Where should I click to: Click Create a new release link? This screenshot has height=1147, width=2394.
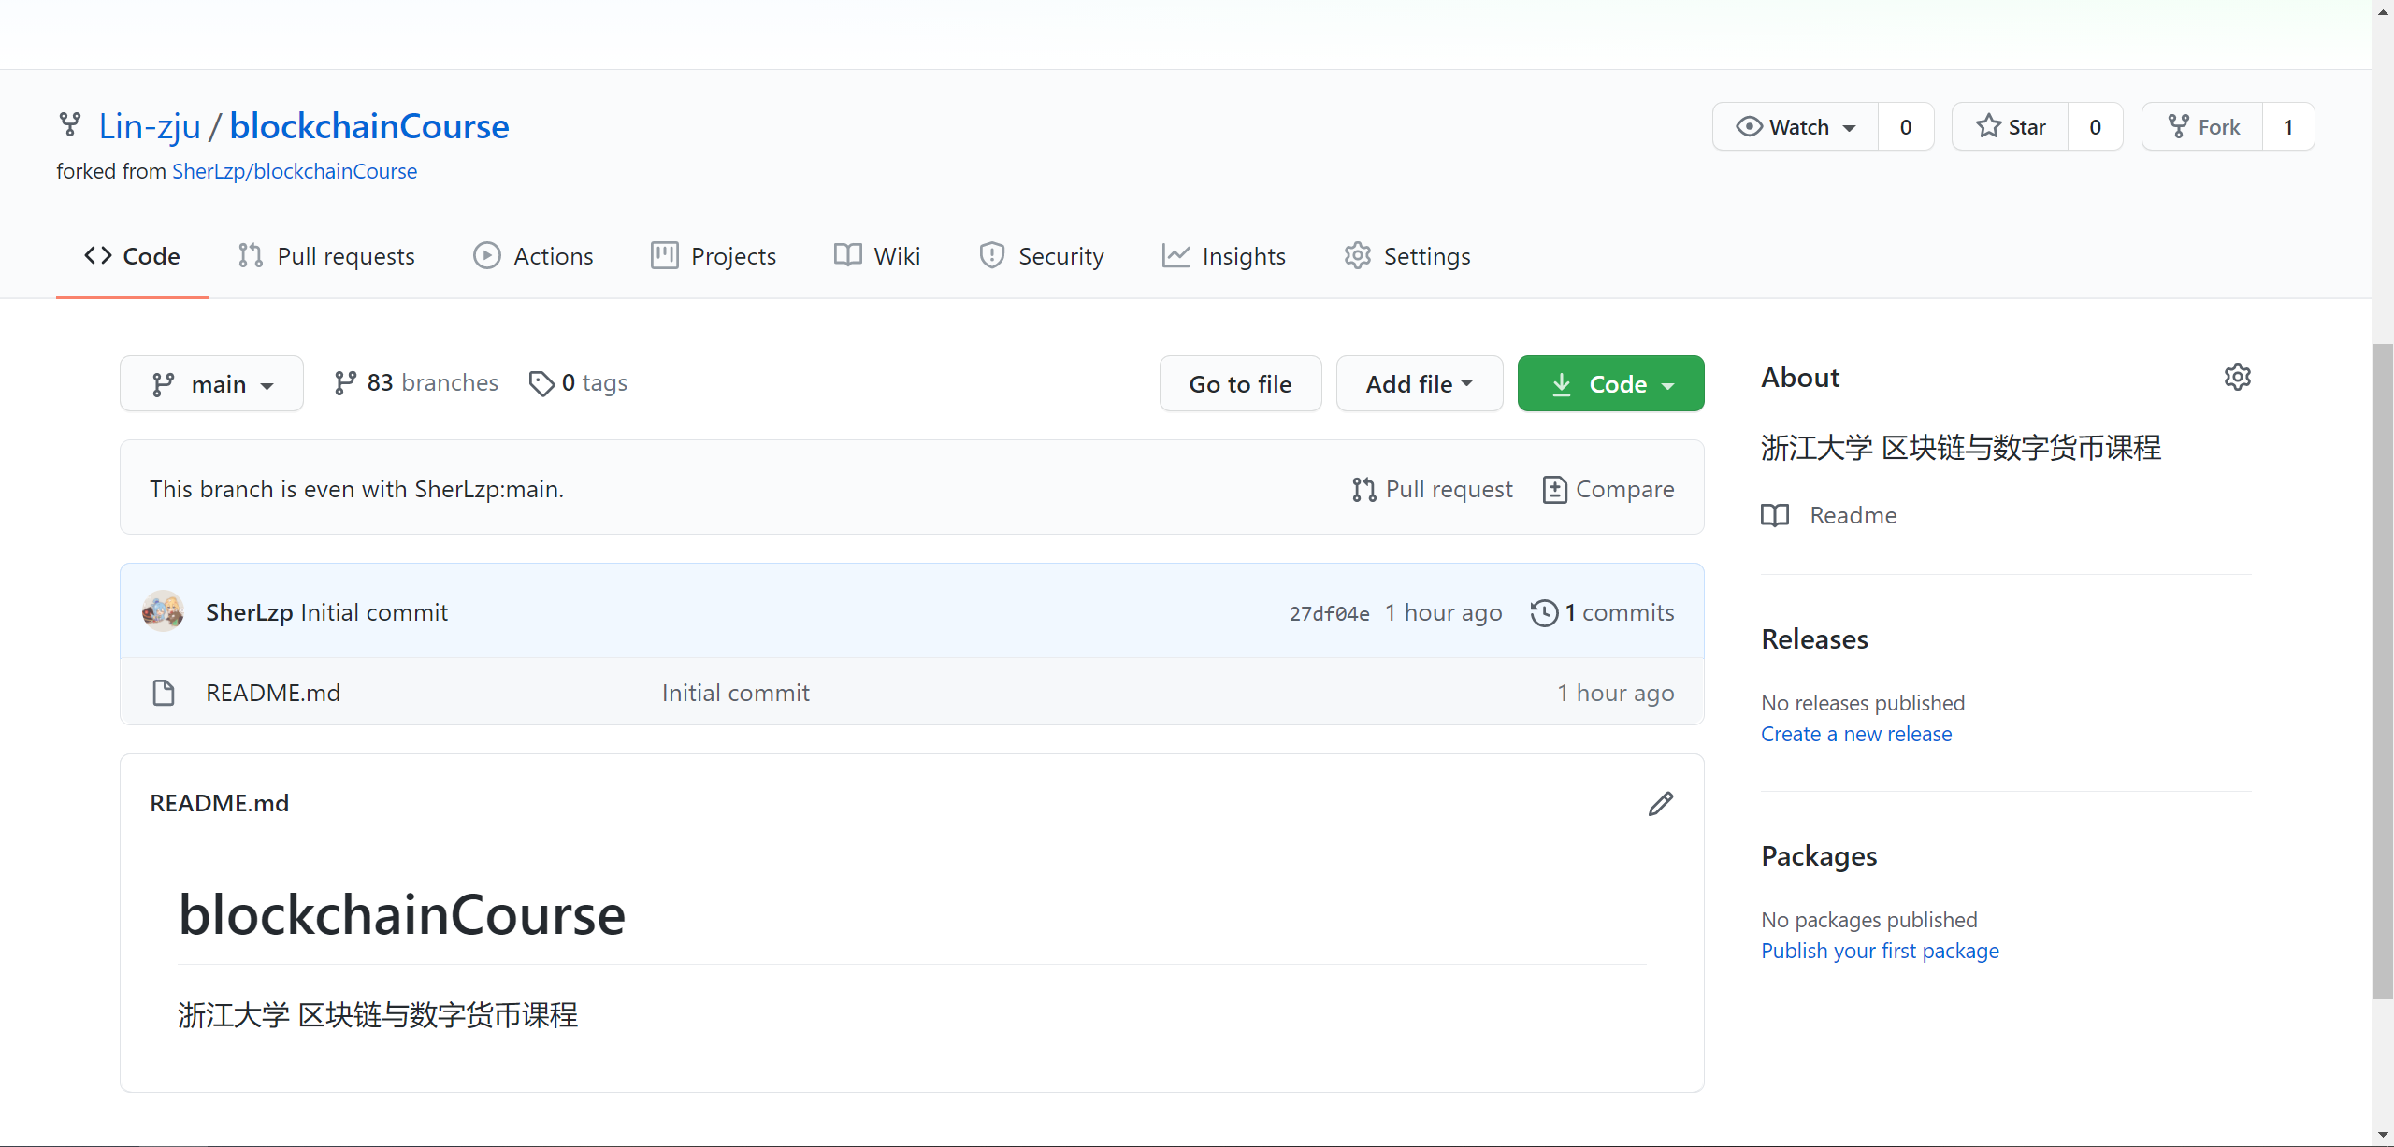tap(1855, 734)
